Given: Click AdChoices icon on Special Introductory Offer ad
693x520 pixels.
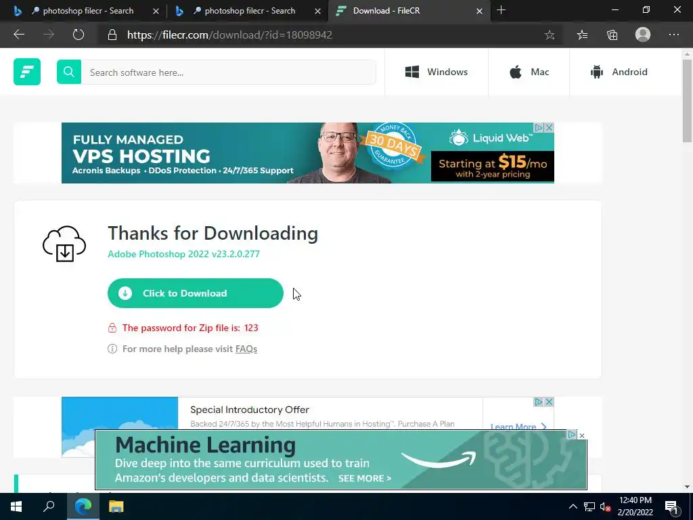Looking at the screenshot, I should tap(539, 402).
